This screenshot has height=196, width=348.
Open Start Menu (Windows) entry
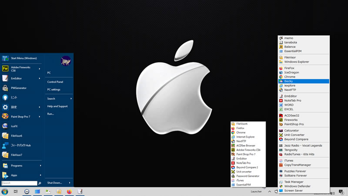[21, 58]
